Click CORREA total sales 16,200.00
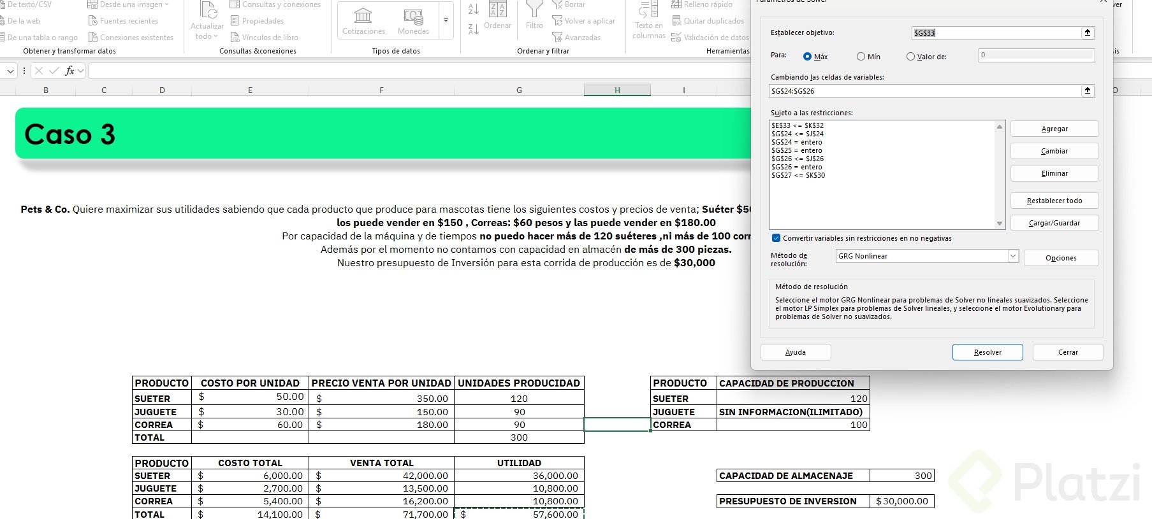 [x=381, y=501]
